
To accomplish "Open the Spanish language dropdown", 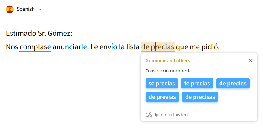I will click(25, 9).
